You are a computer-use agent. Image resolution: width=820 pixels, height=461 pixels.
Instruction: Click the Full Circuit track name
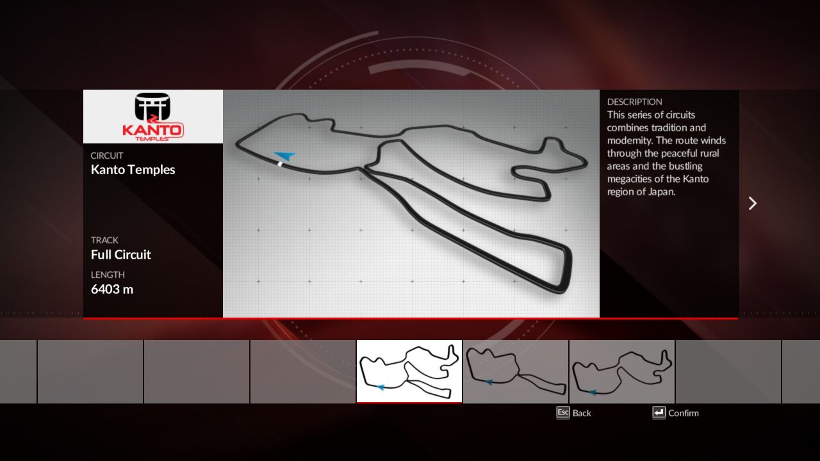121,255
